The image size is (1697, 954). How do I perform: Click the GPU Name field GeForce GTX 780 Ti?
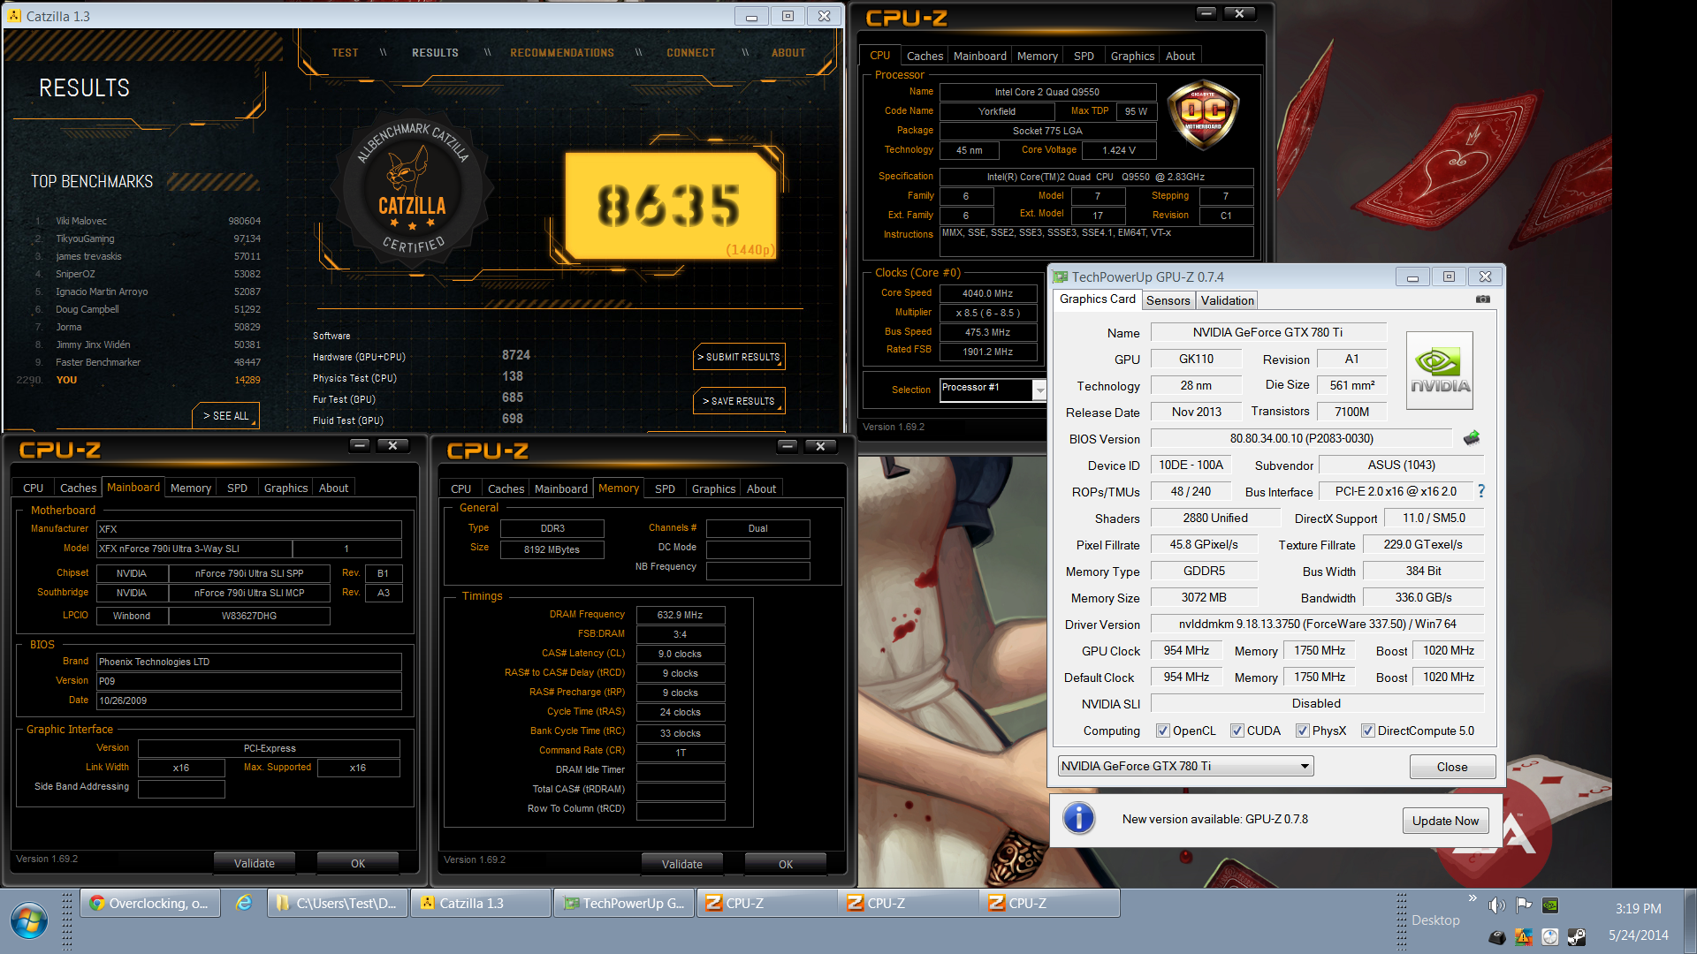tap(1268, 332)
